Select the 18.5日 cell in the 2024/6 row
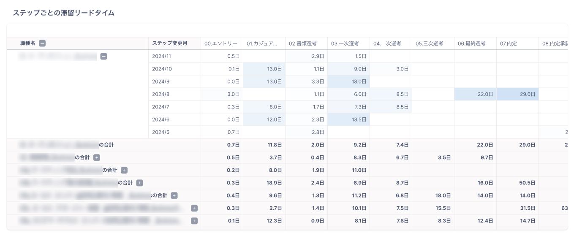Image resolution: width=574 pixels, height=235 pixels. tap(348, 119)
